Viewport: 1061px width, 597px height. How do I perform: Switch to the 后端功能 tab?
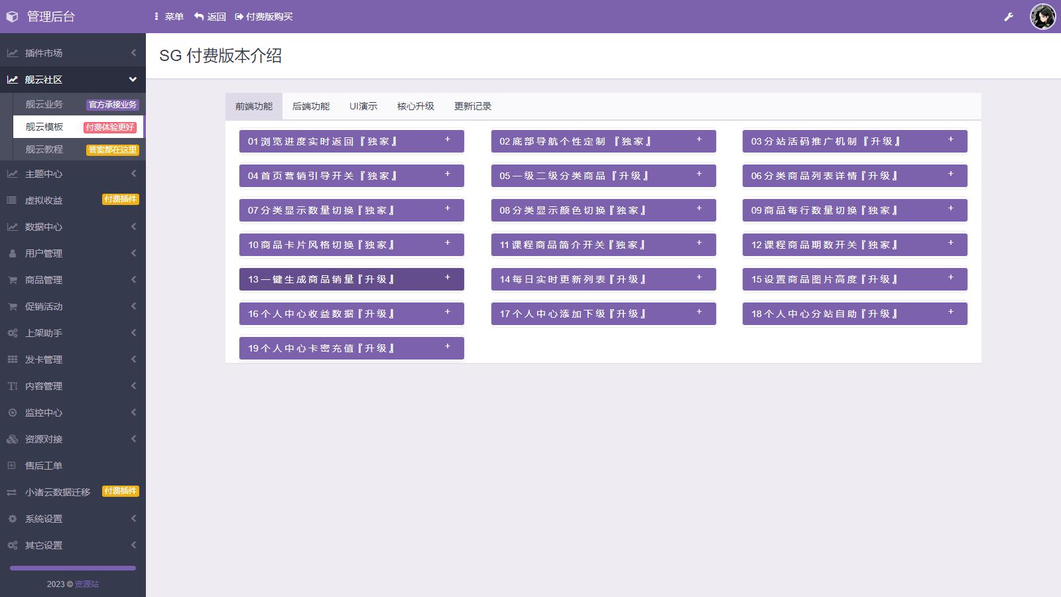tap(310, 106)
